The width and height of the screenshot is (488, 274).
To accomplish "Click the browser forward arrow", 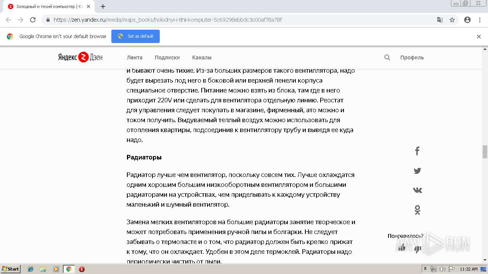I will pyautogui.click(x=21, y=20).
